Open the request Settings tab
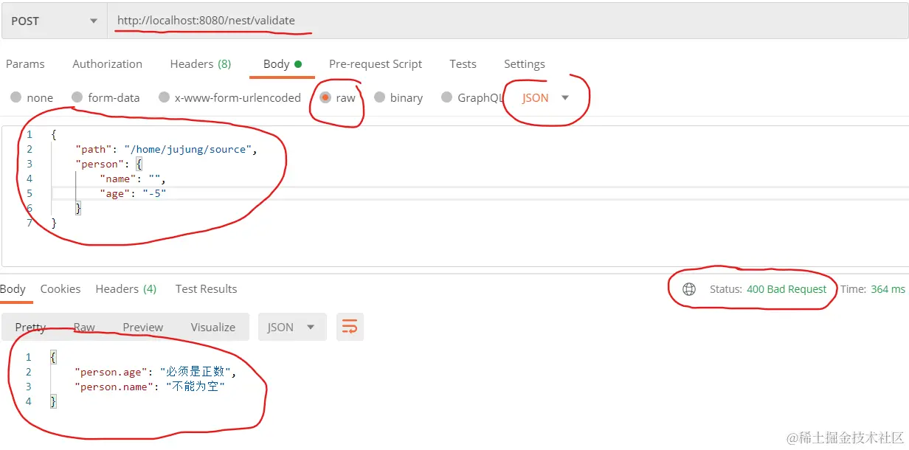Viewport: 909px width, 450px height. pyautogui.click(x=525, y=64)
